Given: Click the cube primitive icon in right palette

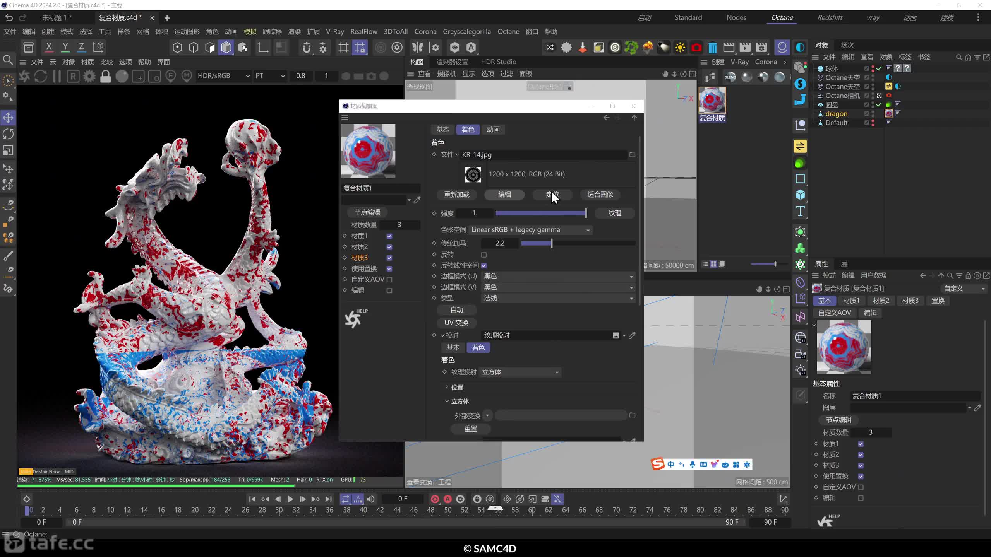Looking at the screenshot, I should (800, 195).
